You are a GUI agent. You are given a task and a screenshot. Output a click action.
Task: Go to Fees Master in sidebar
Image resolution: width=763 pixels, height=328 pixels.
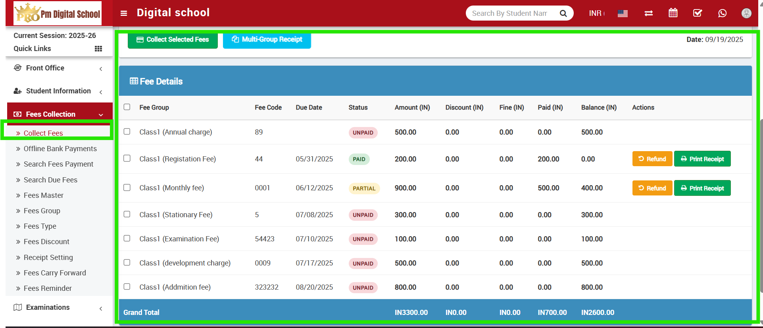pos(44,195)
